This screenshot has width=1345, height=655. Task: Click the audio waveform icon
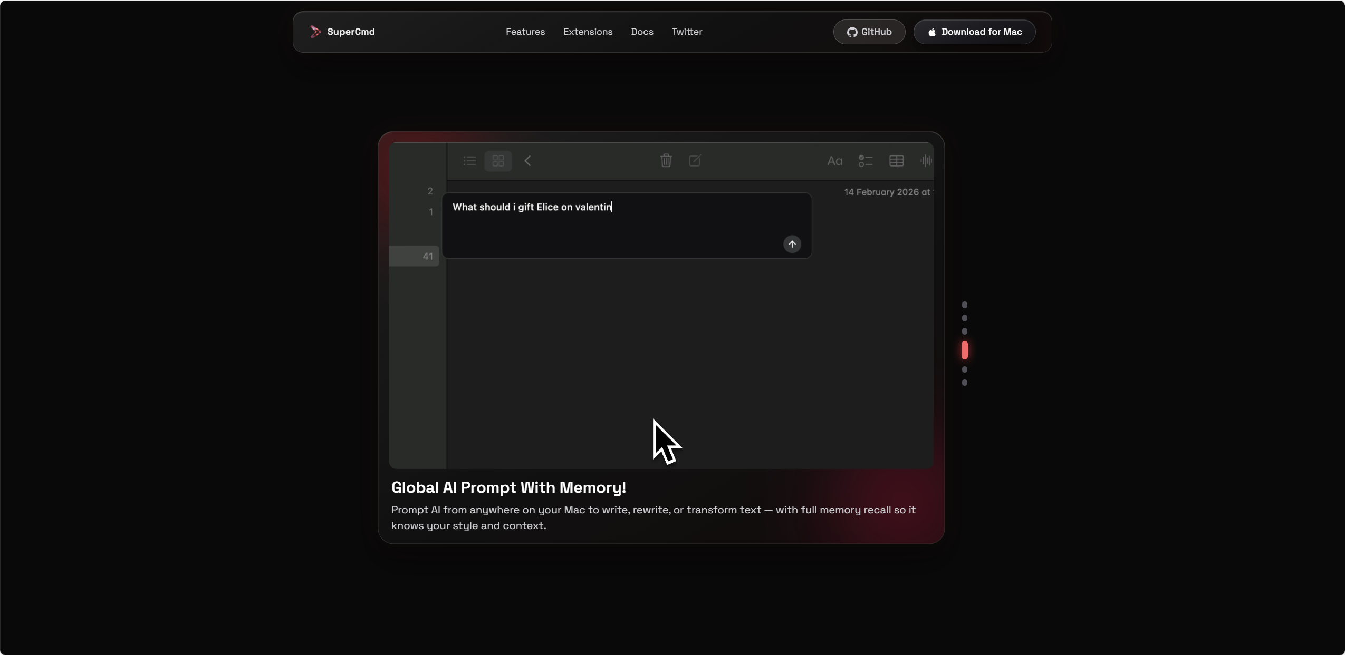click(926, 161)
